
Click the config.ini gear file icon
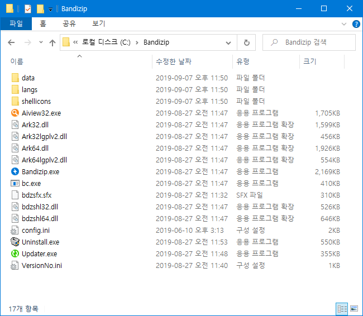15,231
